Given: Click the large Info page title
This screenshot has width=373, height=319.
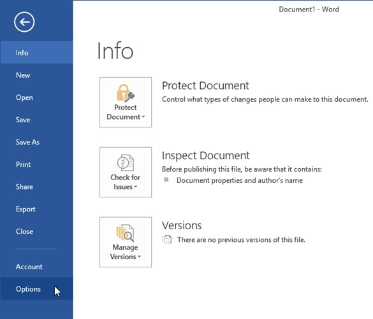Looking at the screenshot, I should coord(115,50).
